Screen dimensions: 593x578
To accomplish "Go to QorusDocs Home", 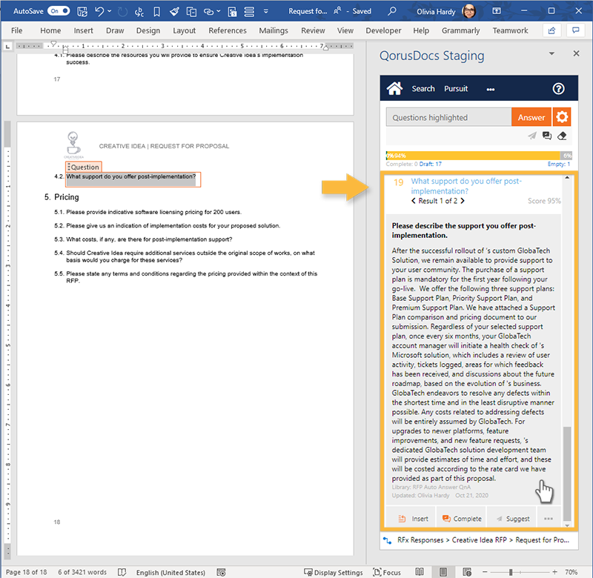I will [394, 88].
